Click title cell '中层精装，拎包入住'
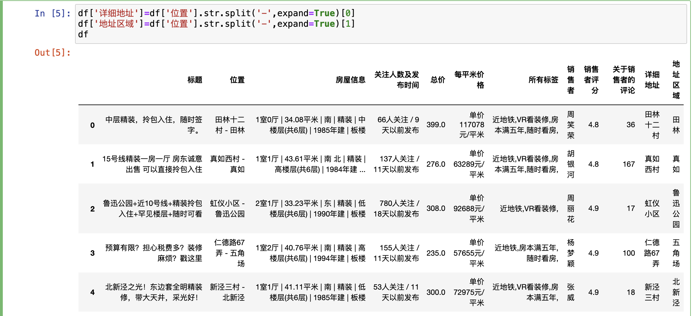 (154, 125)
